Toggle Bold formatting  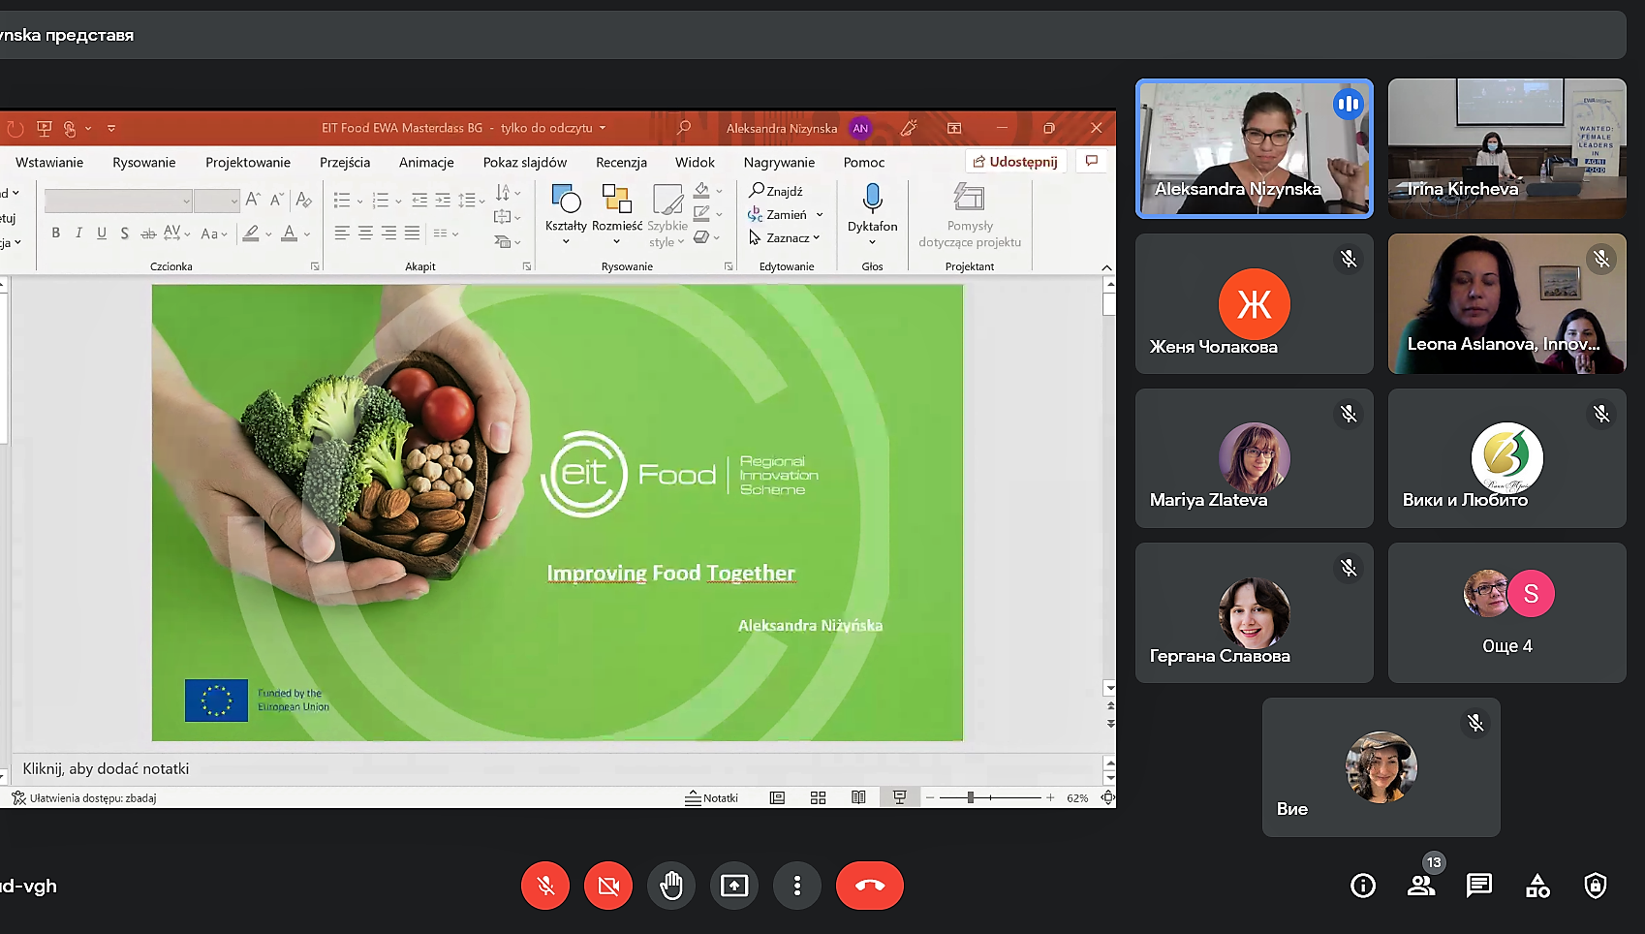pyautogui.click(x=56, y=233)
